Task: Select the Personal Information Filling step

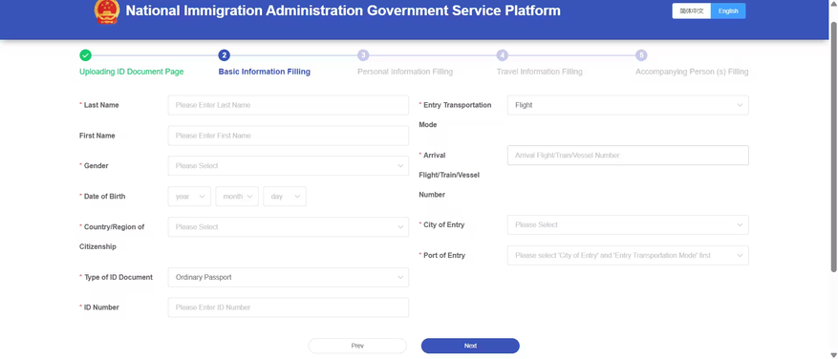Action: 405,72
